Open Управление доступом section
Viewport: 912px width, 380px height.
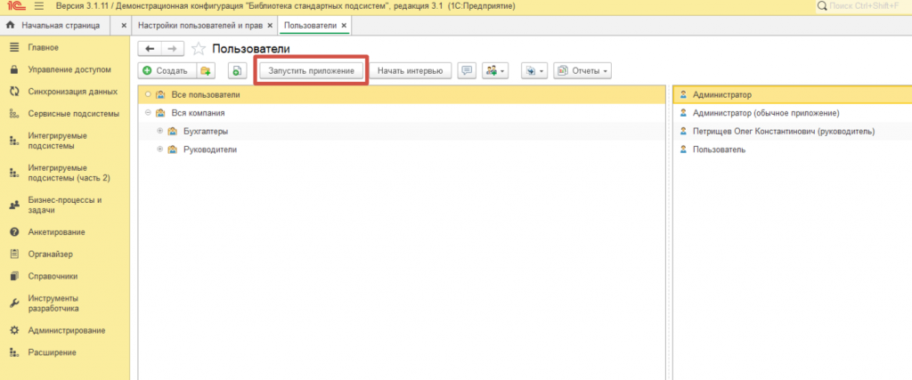tap(69, 69)
